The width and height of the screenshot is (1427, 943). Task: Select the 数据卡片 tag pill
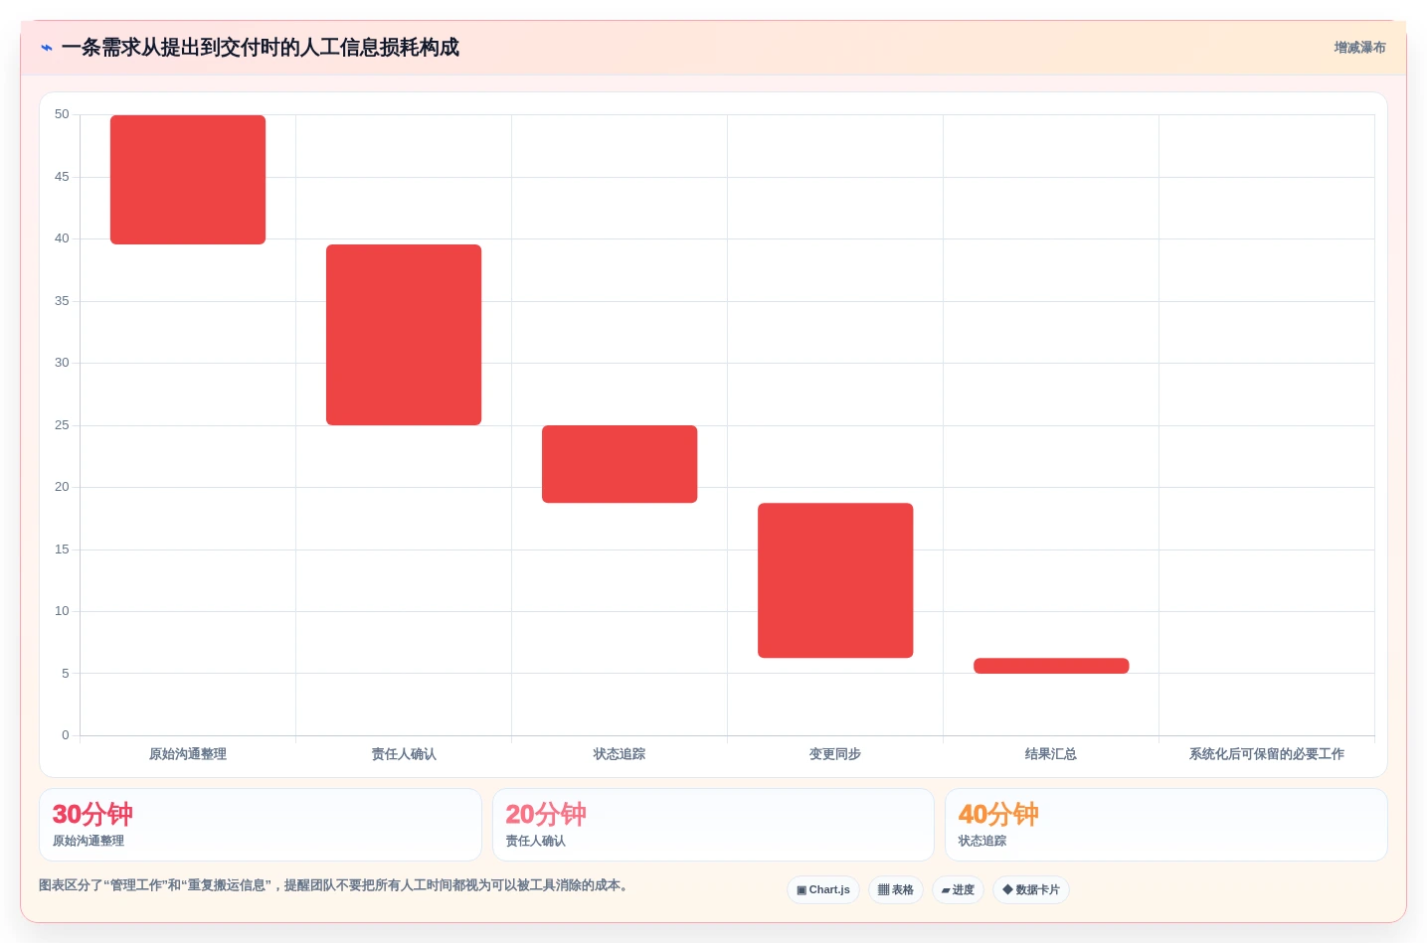(x=1031, y=889)
